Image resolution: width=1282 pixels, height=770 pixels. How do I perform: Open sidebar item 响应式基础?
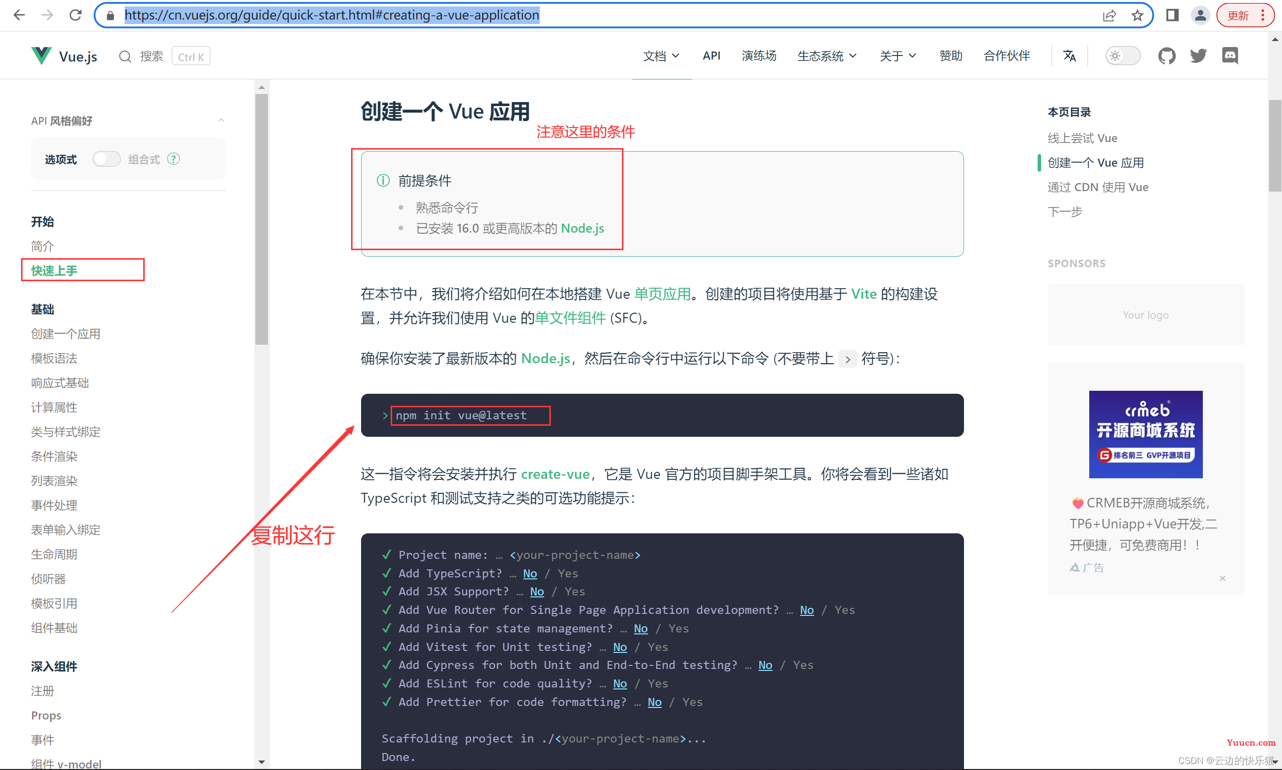(60, 382)
